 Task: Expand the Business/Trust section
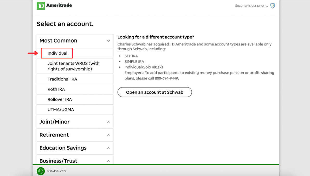(x=108, y=161)
